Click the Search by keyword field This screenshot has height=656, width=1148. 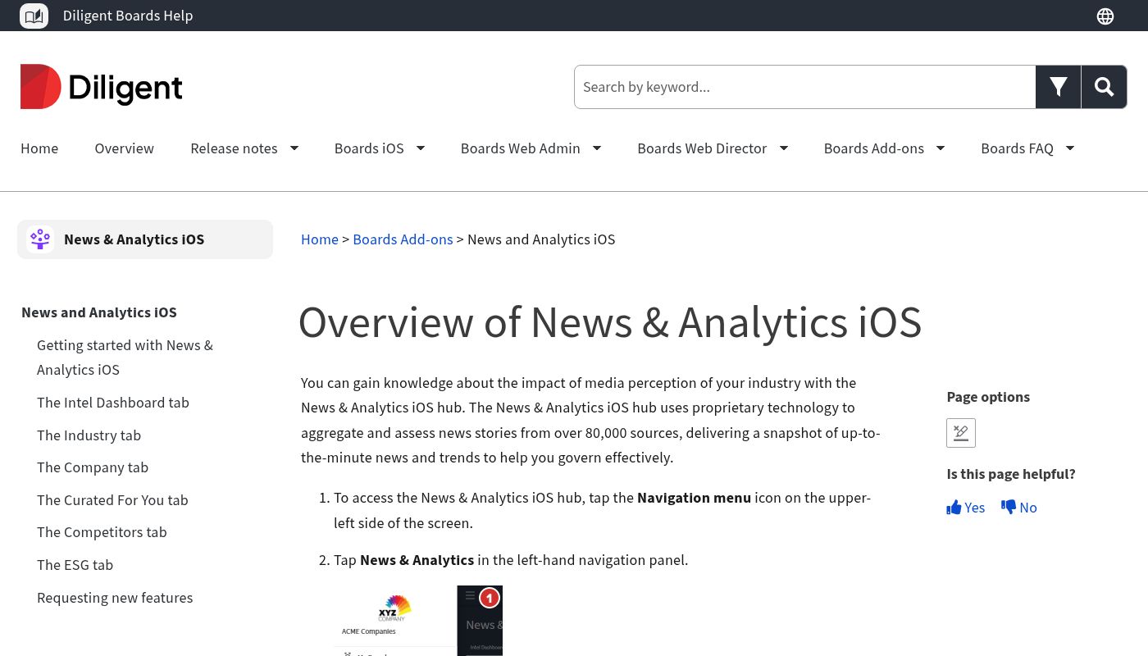pyautogui.click(x=804, y=87)
